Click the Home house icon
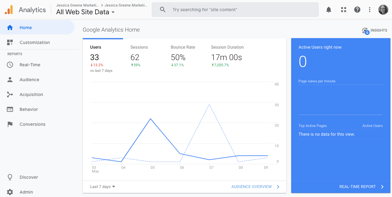Viewport: 392px width, 197px height. 10,28
